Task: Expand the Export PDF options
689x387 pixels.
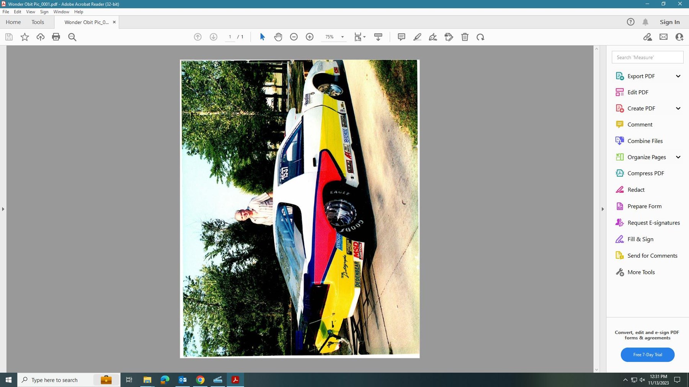Action: click(678, 76)
